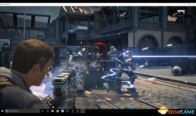The width and height of the screenshot is (196, 116).
Task: Open File Explorer from taskbar
Action: tap(52, 111)
